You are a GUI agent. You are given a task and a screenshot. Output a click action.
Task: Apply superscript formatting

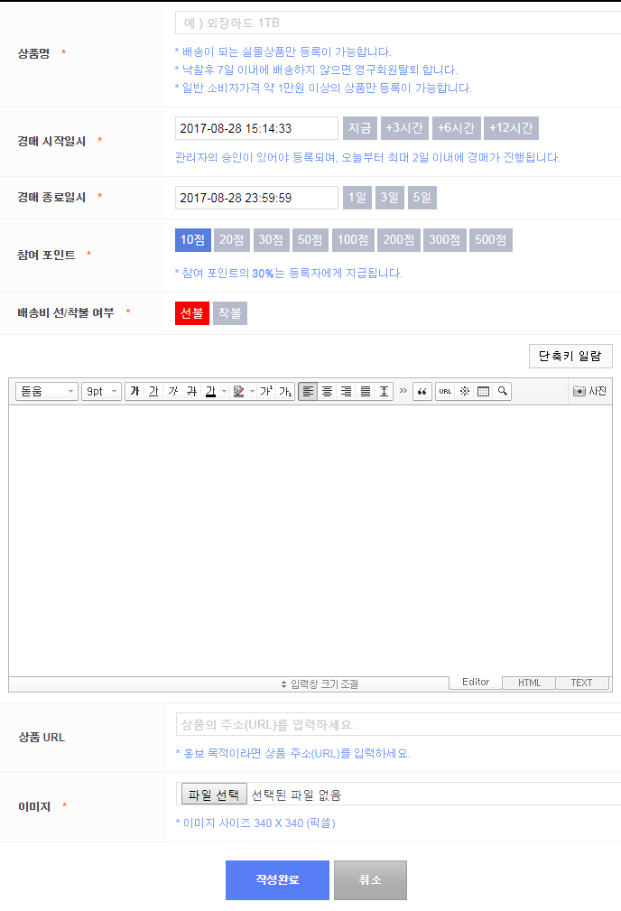pyautogui.click(x=266, y=392)
